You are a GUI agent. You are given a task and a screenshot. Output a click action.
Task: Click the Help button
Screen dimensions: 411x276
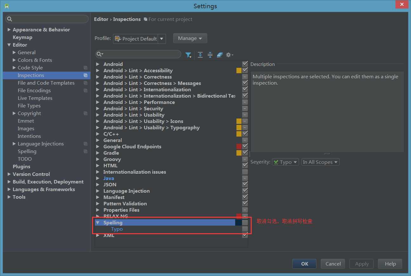point(390,264)
